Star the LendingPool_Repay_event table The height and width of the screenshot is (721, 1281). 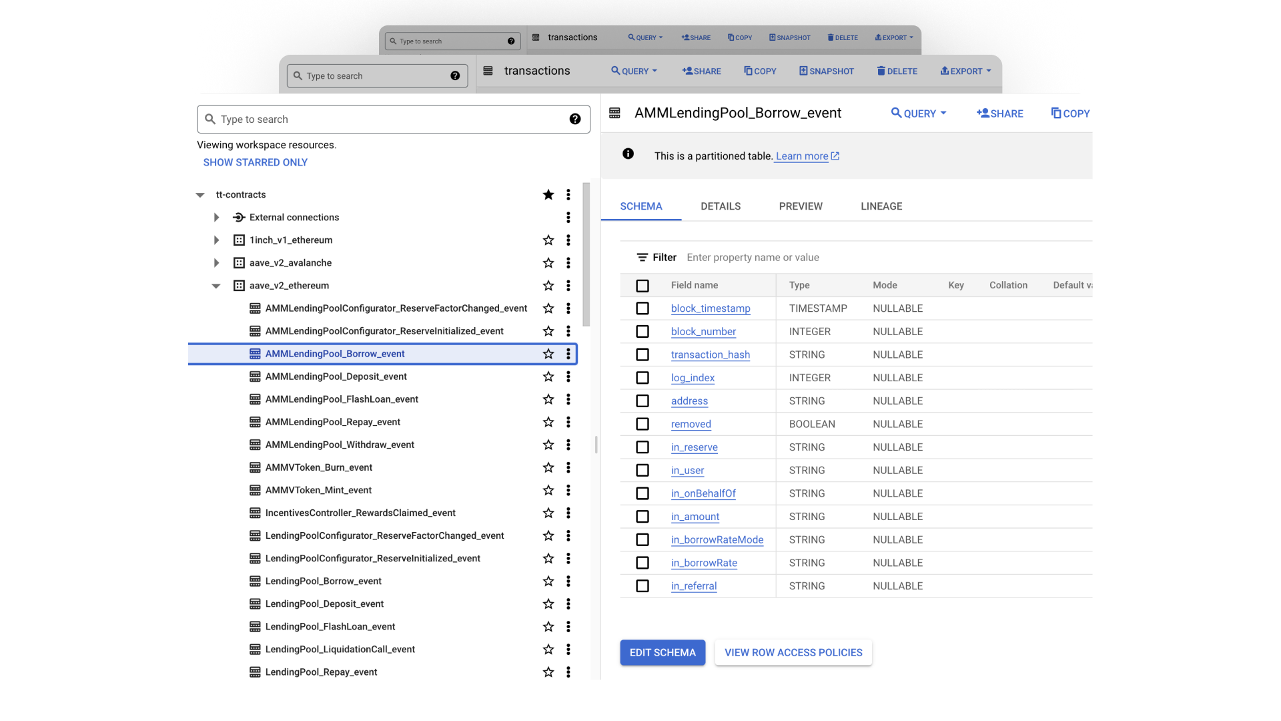pyautogui.click(x=548, y=672)
